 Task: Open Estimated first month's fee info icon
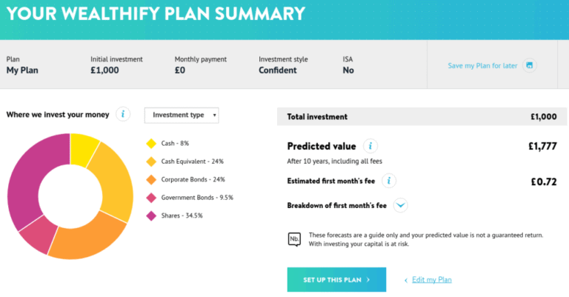(389, 181)
